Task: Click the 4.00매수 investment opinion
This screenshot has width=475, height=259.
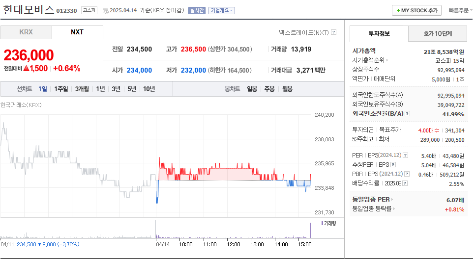Action: pyautogui.click(x=428, y=130)
